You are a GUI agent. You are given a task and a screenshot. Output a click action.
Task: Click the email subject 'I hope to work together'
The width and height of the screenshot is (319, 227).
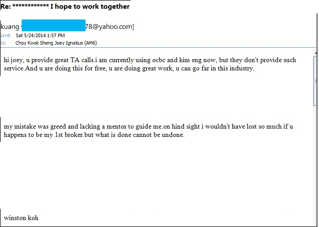(90, 7)
